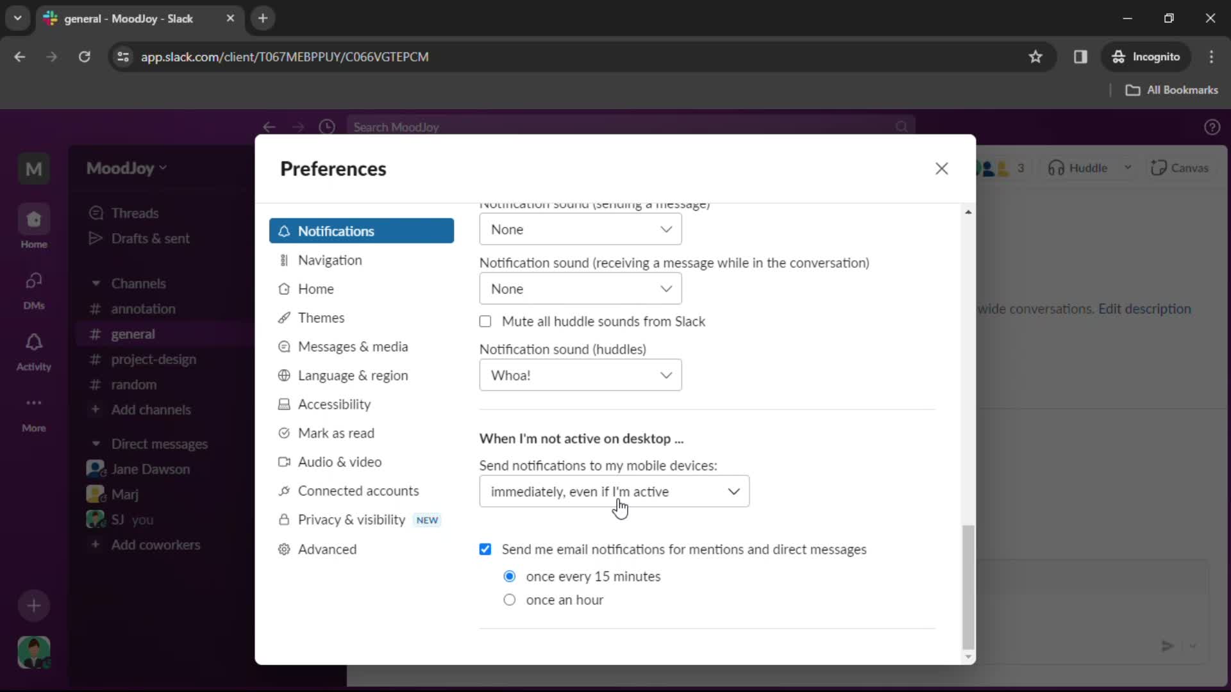Select once every 15 minutes radio button
Screen dimensions: 1231x692
pos(508,576)
